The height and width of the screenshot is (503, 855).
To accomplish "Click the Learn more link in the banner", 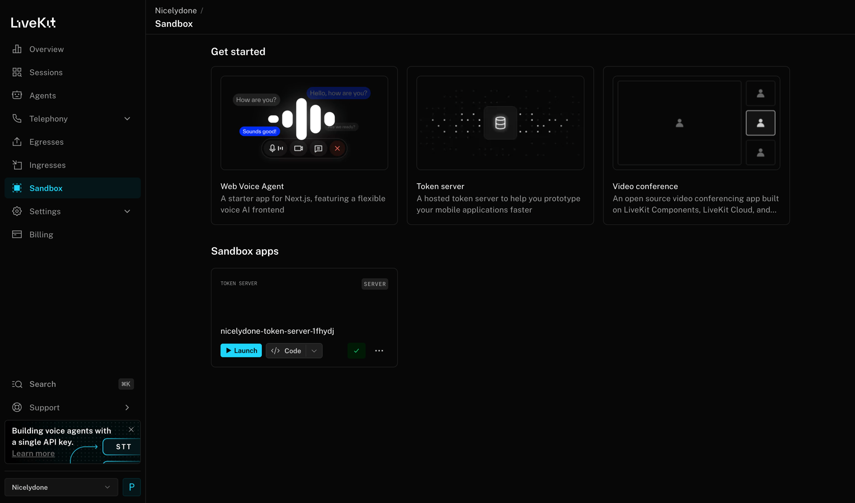I will coord(33,454).
